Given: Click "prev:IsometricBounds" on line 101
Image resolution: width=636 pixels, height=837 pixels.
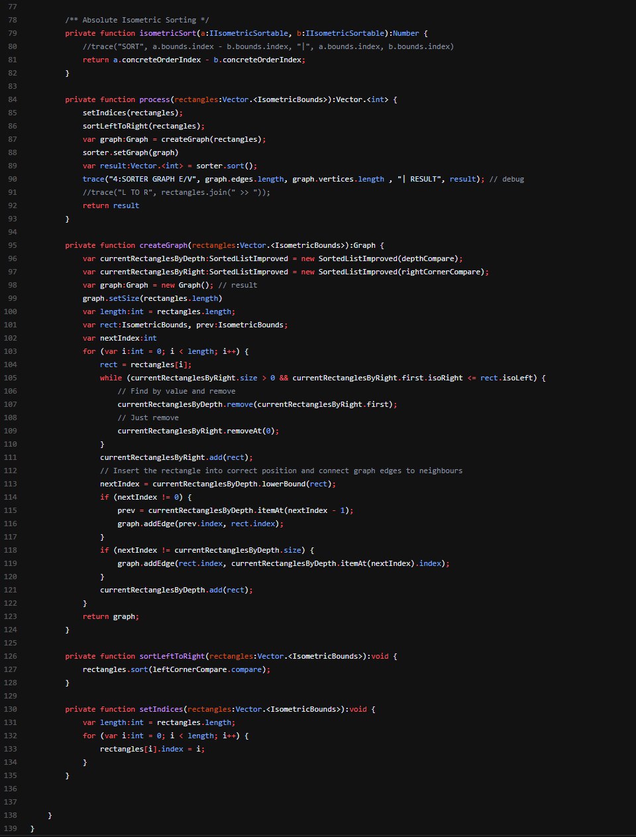Looking at the screenshot, I should tap(239, 325).
